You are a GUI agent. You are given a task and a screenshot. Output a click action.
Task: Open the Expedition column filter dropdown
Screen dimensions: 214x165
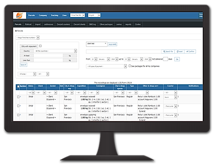[x=81, y=92]
